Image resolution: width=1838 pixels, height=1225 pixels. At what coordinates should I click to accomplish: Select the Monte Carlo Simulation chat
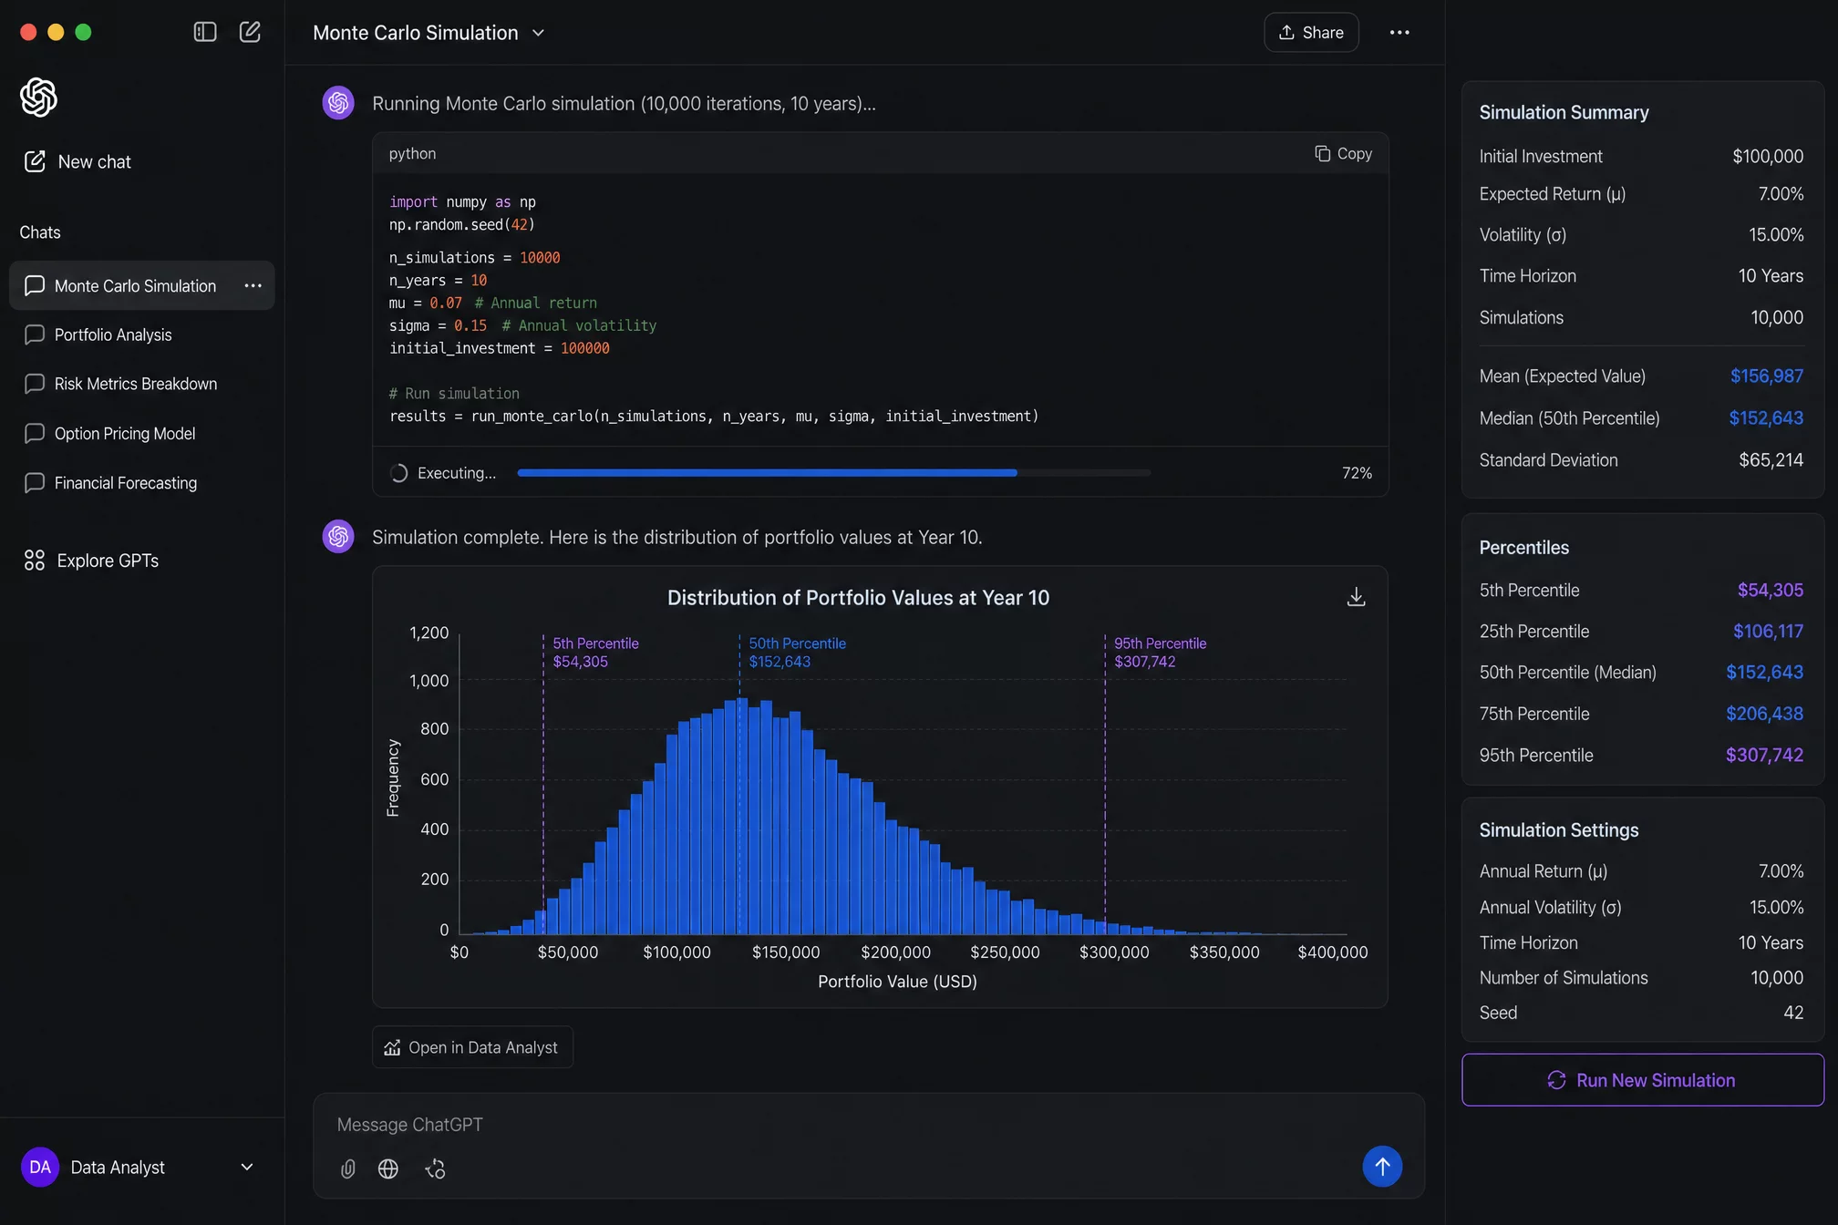pos(141,285)
